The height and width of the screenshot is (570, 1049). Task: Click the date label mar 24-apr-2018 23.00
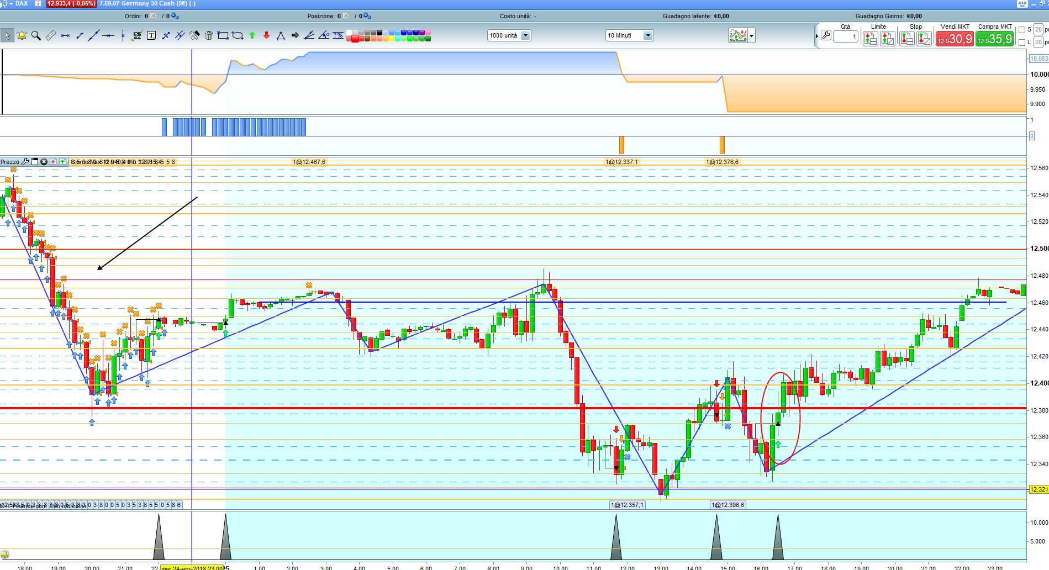(193, 567)
